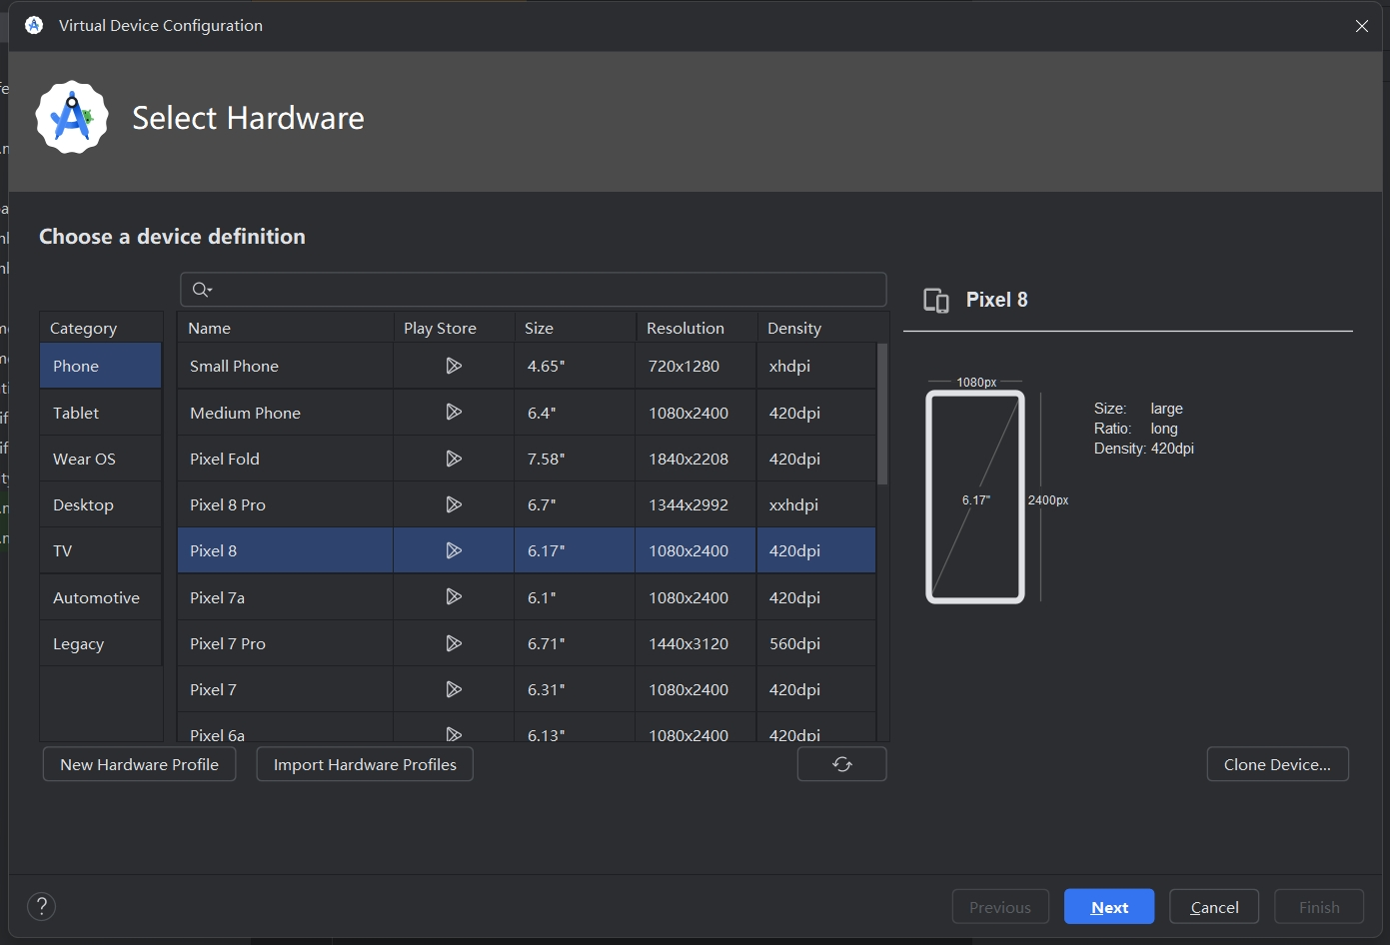Click the 1440x3120 resolution cell
The height and width of the screenshot is (945, 1390).
pyautogui.click(x=695, y=643)
